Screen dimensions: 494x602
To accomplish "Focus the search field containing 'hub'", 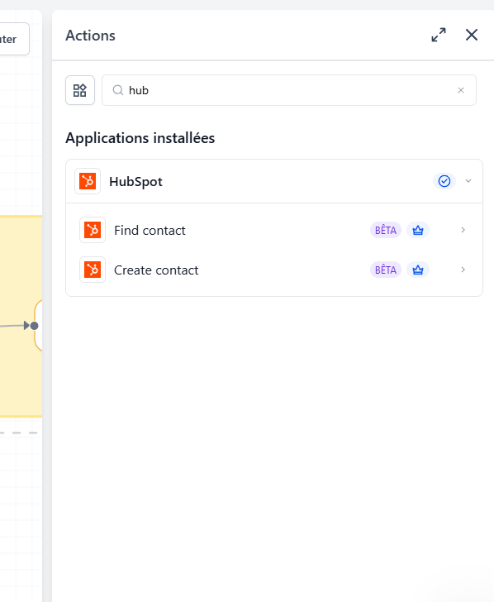I will (289, 90).
